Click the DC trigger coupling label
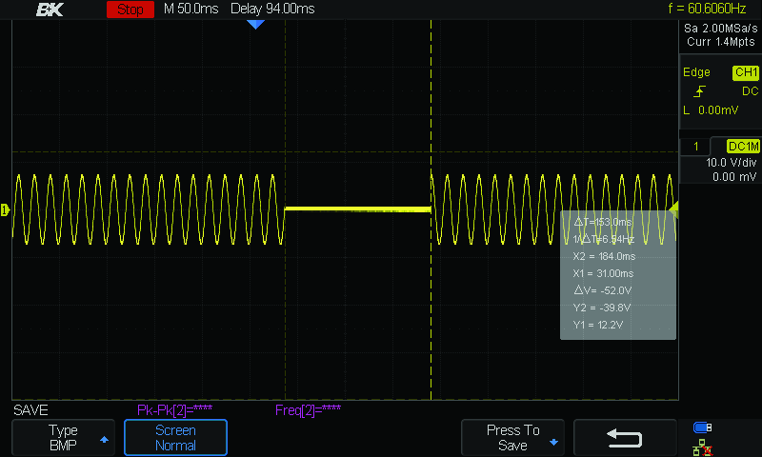 tap(750, 91)
